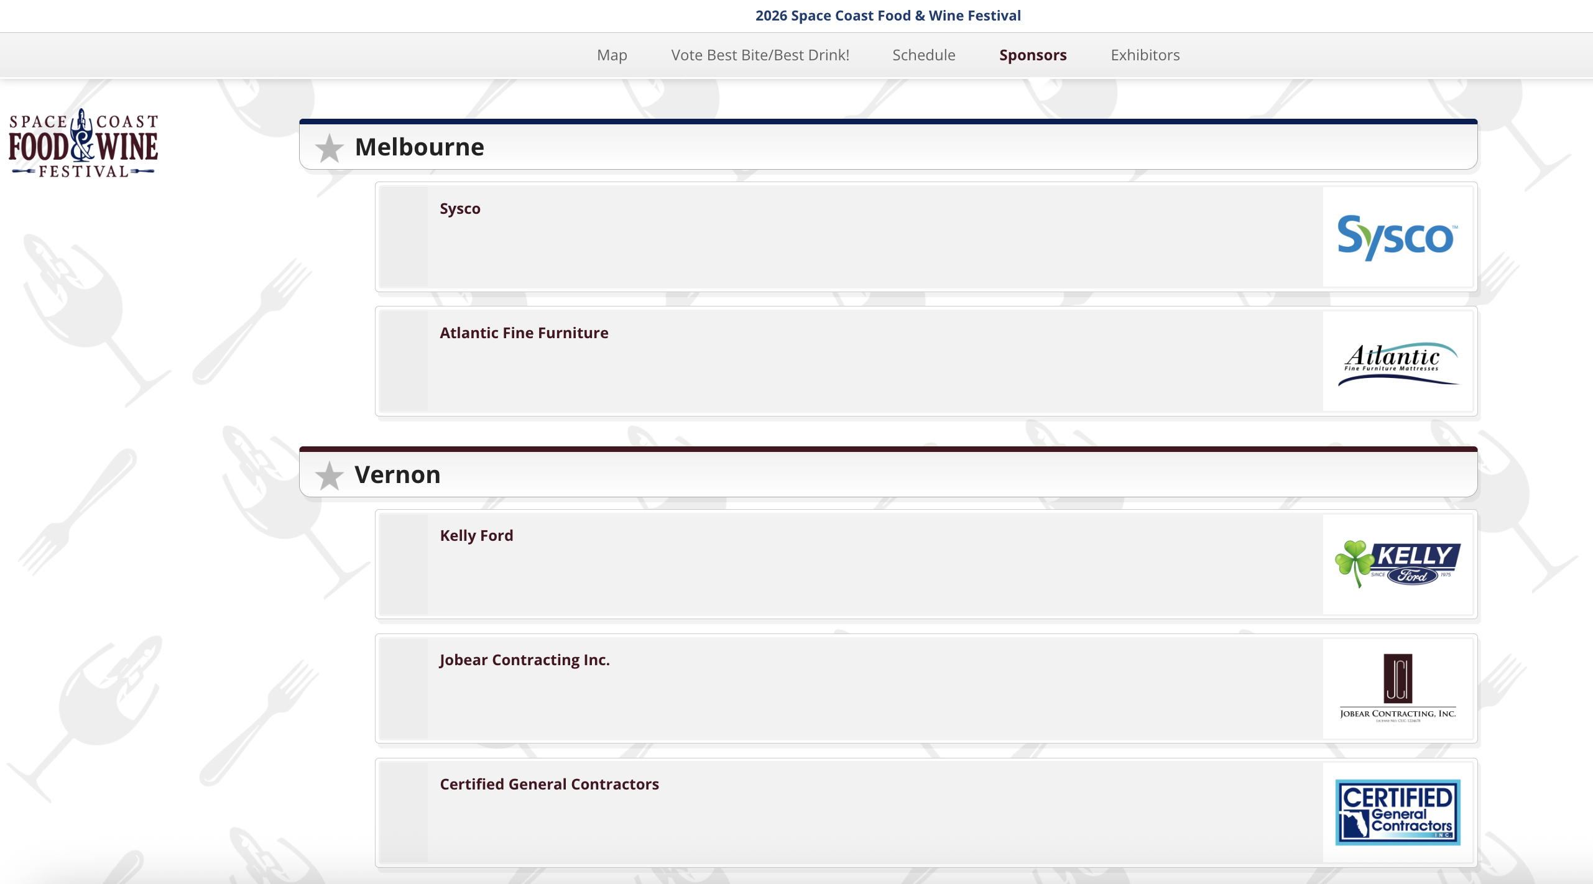Open the Map tab

tap(612, 55)
